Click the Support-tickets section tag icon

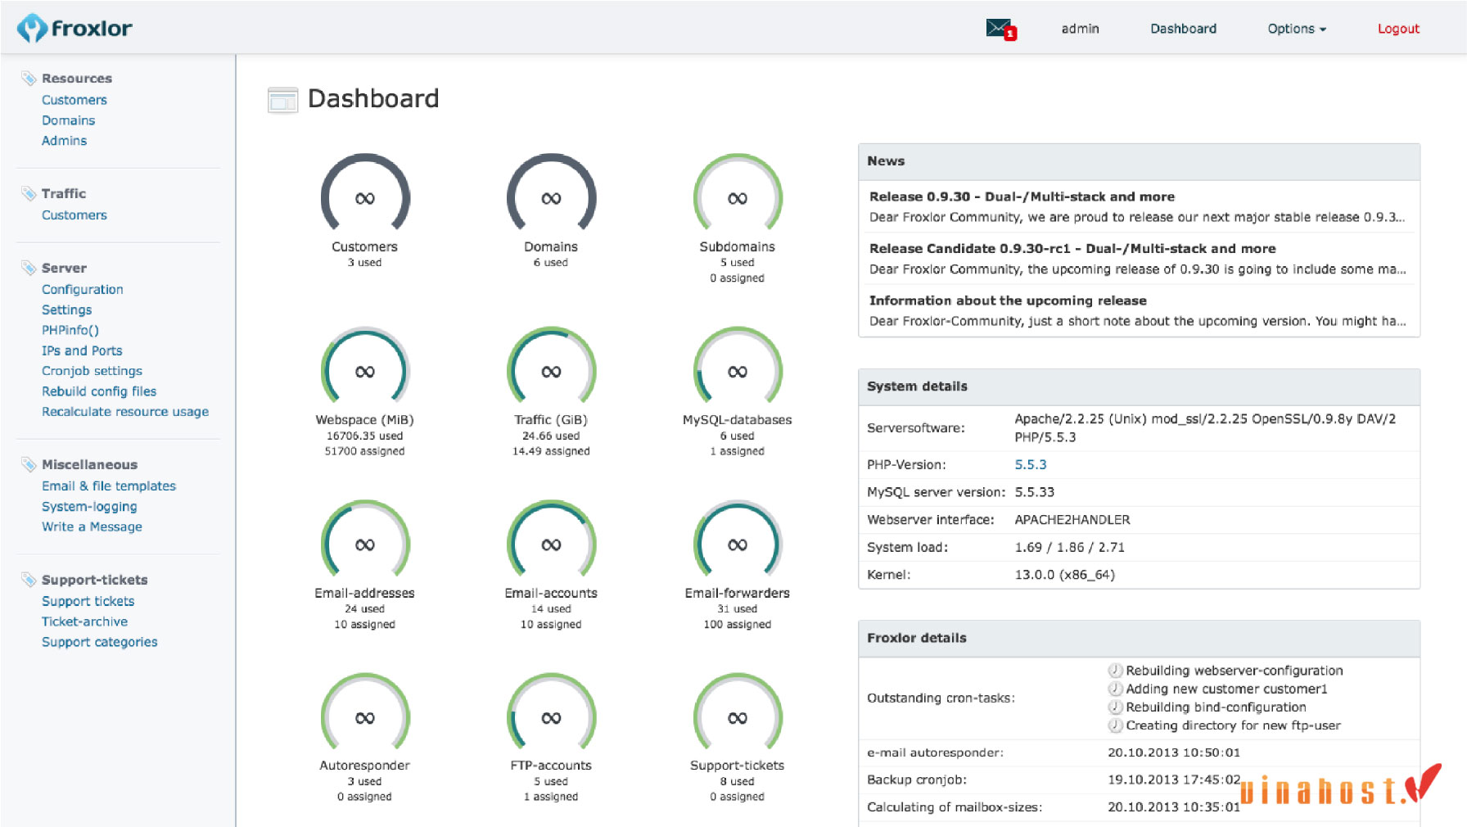[x=29, y=581]
